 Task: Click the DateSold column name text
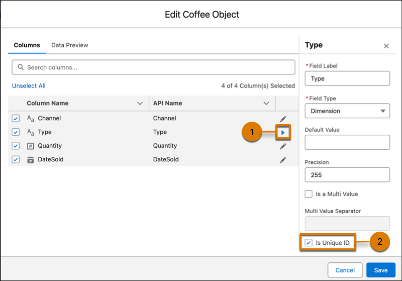point(51,159)
